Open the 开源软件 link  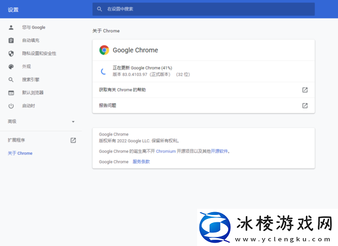[x=219, y=151]
